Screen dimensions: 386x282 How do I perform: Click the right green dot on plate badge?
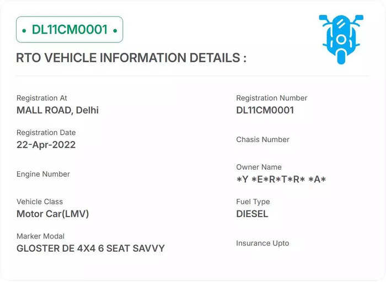[x=115, y=31]
